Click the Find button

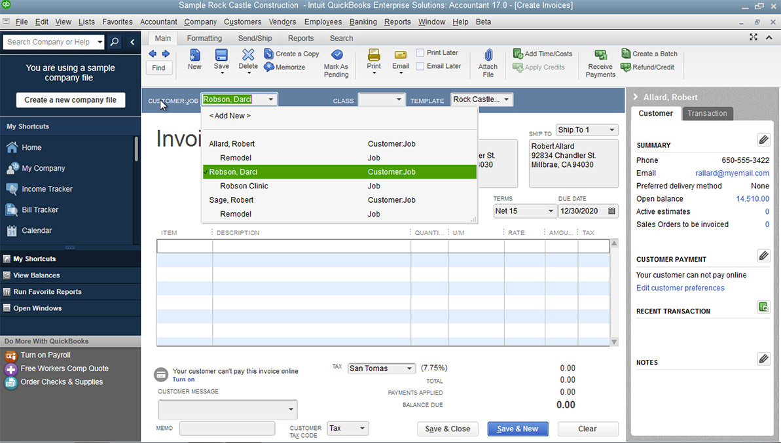pyautogui.click(x=159, y=67)
